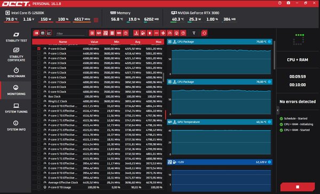Sort table by Name column header
This screenshot has width=320, height=194.
coord(63,42)
